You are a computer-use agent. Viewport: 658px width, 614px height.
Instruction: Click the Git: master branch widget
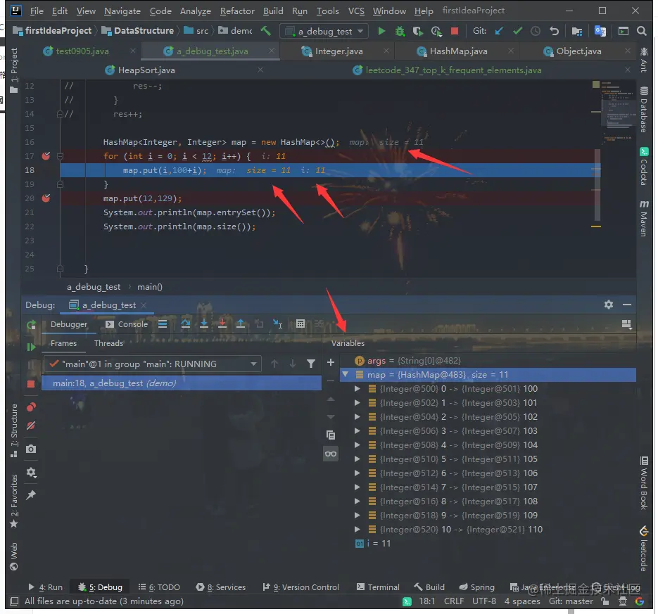click(571, 601)
